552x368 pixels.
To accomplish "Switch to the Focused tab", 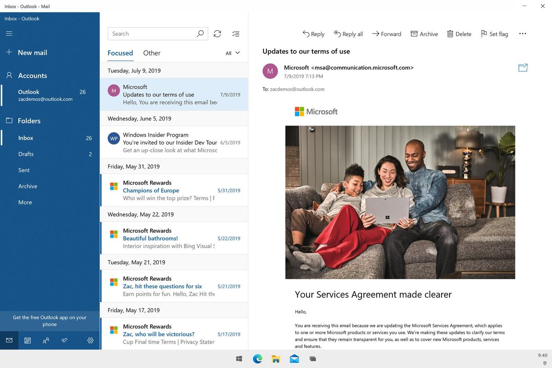I will pos(120,53).
